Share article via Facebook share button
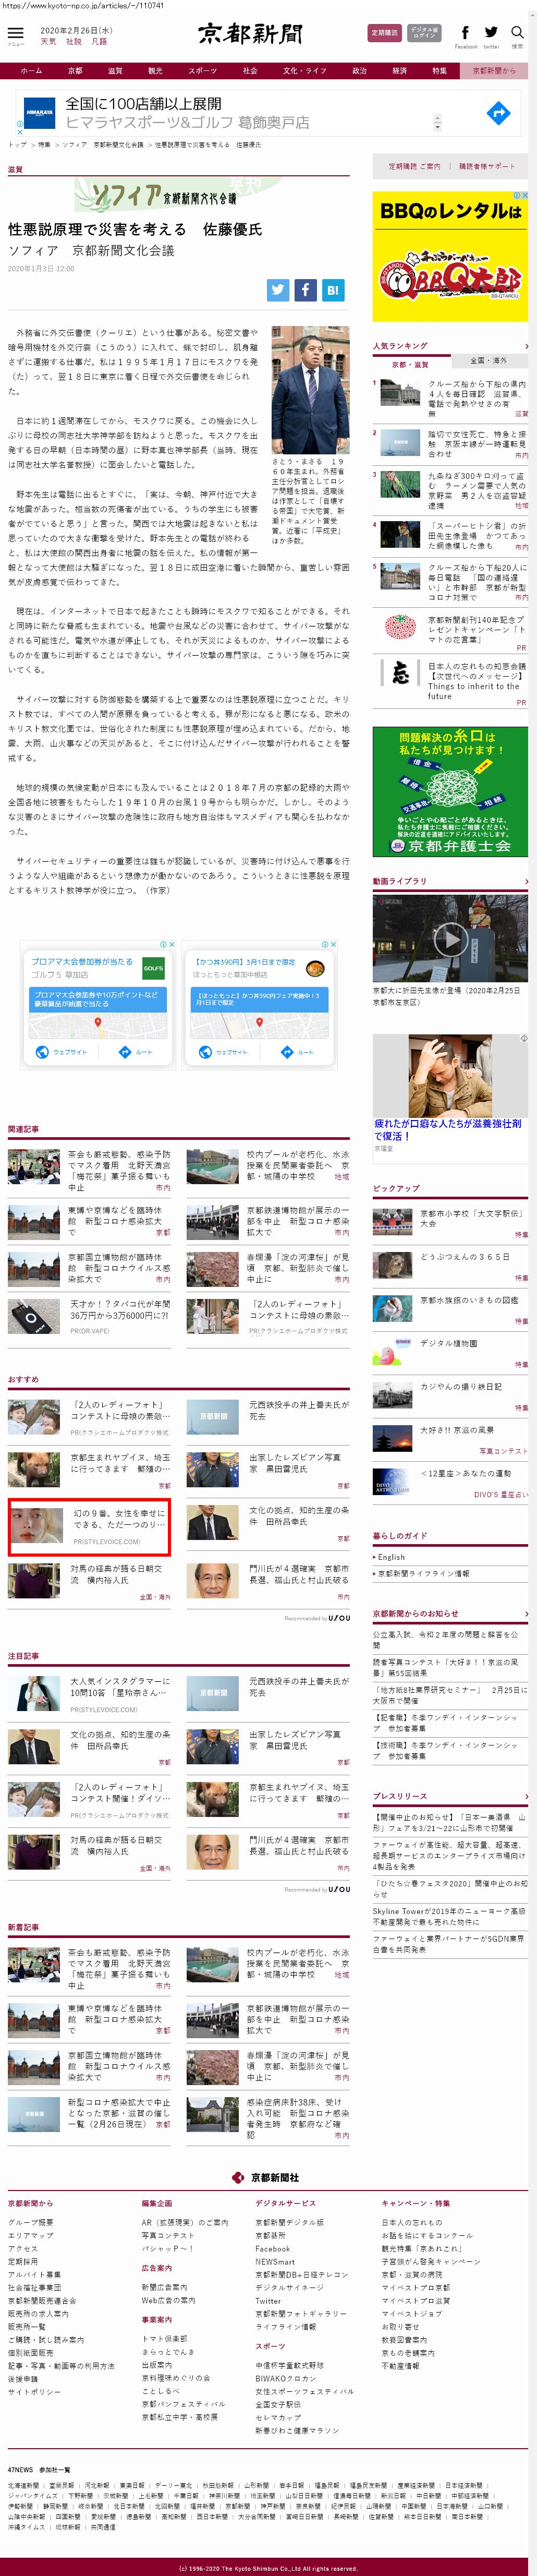The width and height of the screenshot is (537, 2576). coord(305,290)
